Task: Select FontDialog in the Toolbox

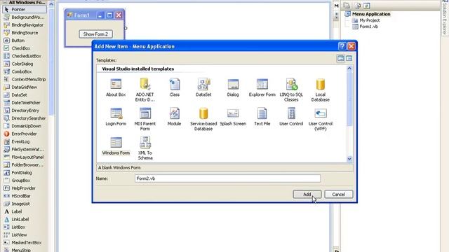Action: point(25,173)
